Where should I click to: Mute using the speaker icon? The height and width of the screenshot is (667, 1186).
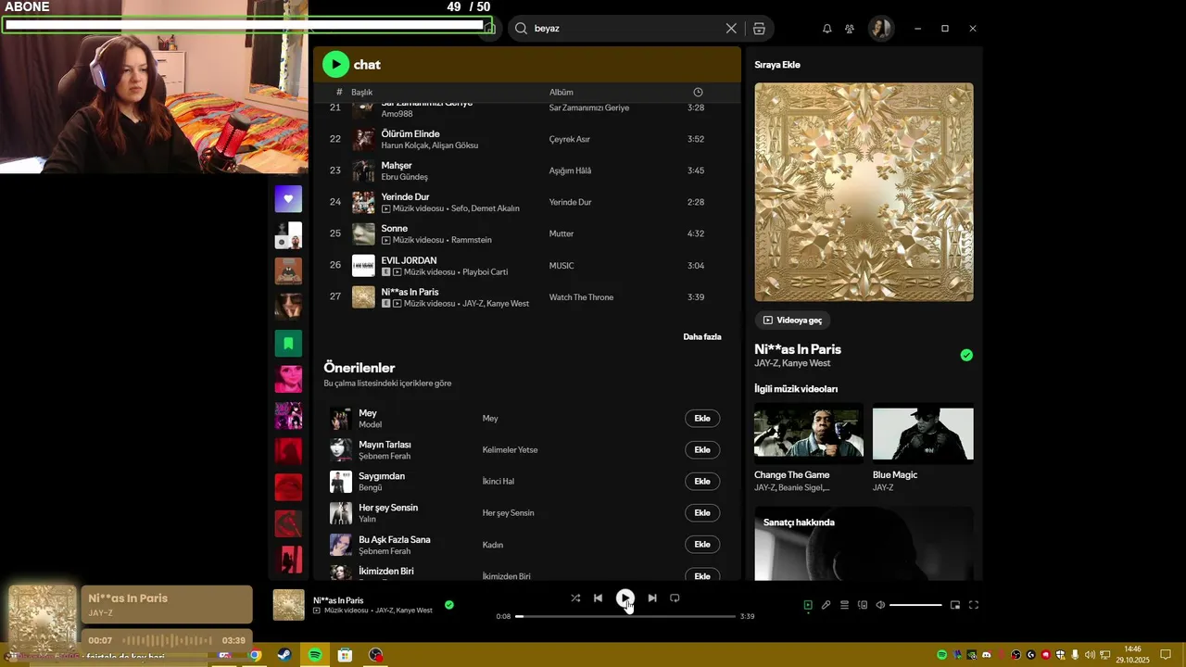click(880, 605)
